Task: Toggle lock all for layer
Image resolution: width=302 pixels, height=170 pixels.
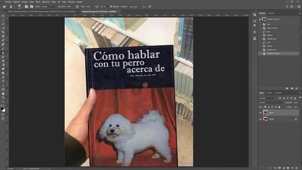Action: pos(279,107)
